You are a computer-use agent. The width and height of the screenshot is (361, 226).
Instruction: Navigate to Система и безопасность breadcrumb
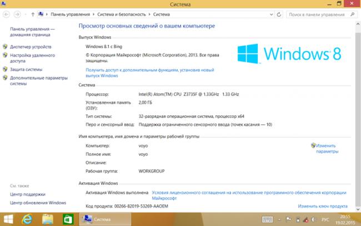[x=122, y=14]
